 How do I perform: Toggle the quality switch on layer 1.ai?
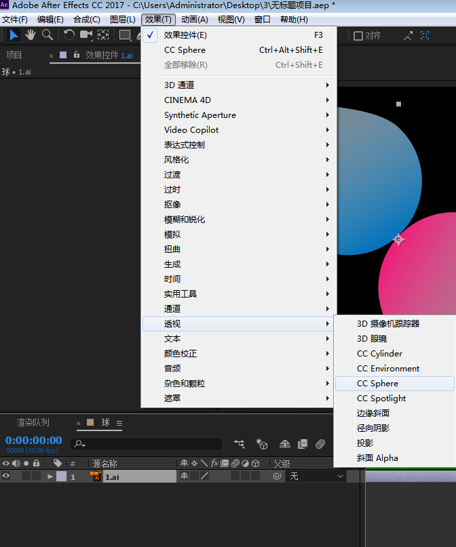point(205,476)
